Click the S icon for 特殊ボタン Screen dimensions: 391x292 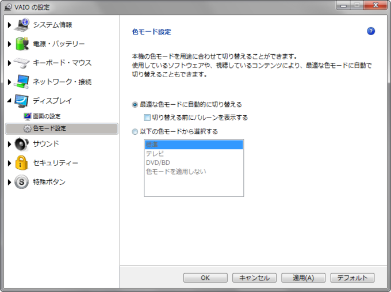click(x=22, y=182)
